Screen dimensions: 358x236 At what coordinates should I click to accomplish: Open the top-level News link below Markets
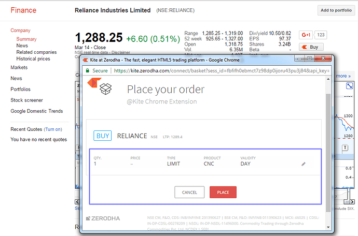point(16,78)
